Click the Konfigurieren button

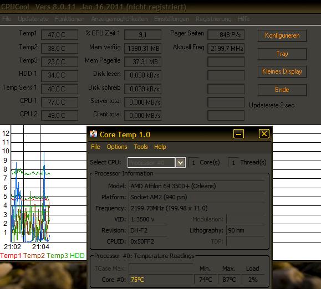click(282, 35)
